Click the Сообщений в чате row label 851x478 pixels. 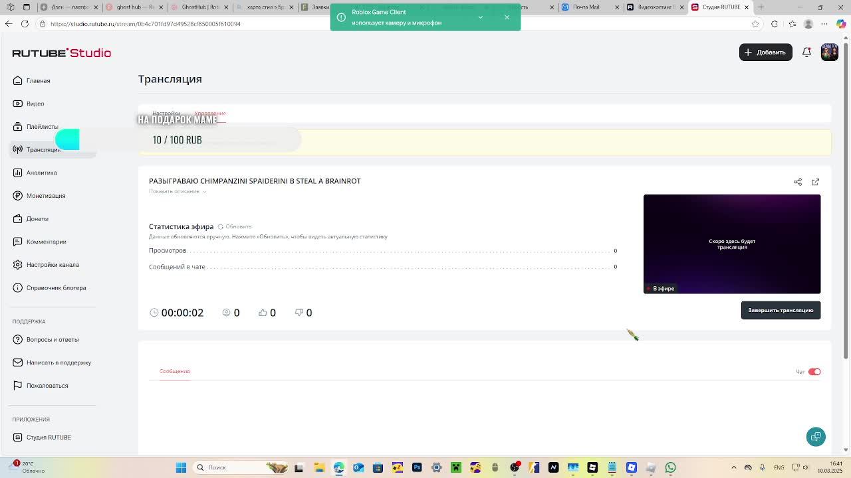click(x=177, y=267)
